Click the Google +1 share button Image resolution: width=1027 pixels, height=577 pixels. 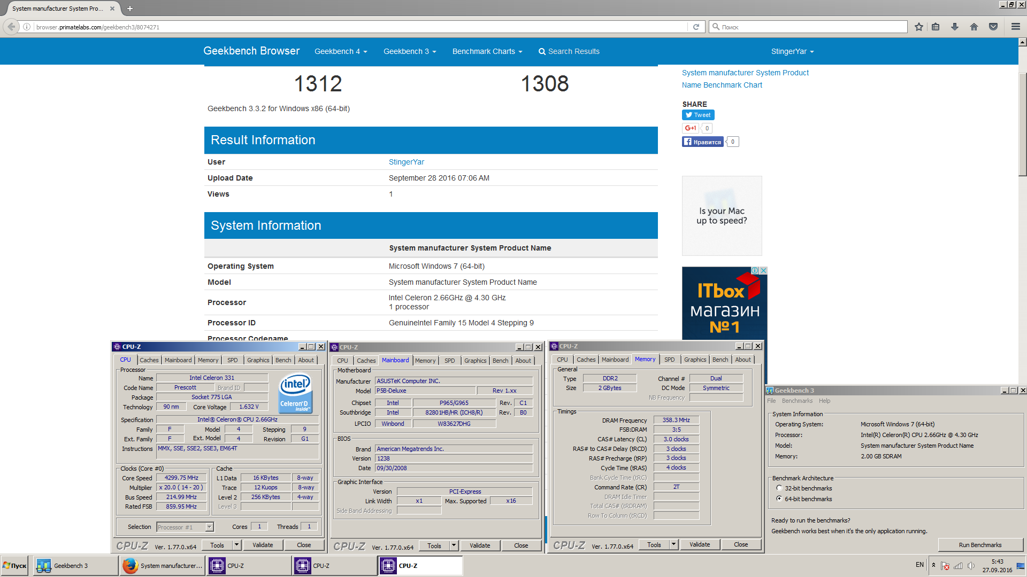click(x=691, y=128)
